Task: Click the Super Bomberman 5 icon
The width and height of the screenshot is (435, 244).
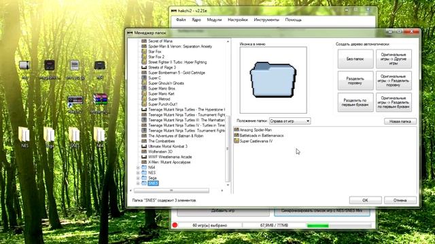Action: point(144,73)
